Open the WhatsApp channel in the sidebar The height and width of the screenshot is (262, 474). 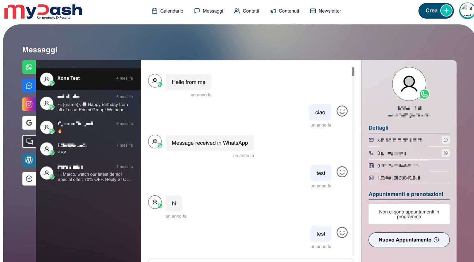pyautogui.click(x=29, y=67)
